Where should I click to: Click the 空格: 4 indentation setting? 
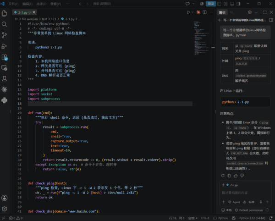pos(193,218)
